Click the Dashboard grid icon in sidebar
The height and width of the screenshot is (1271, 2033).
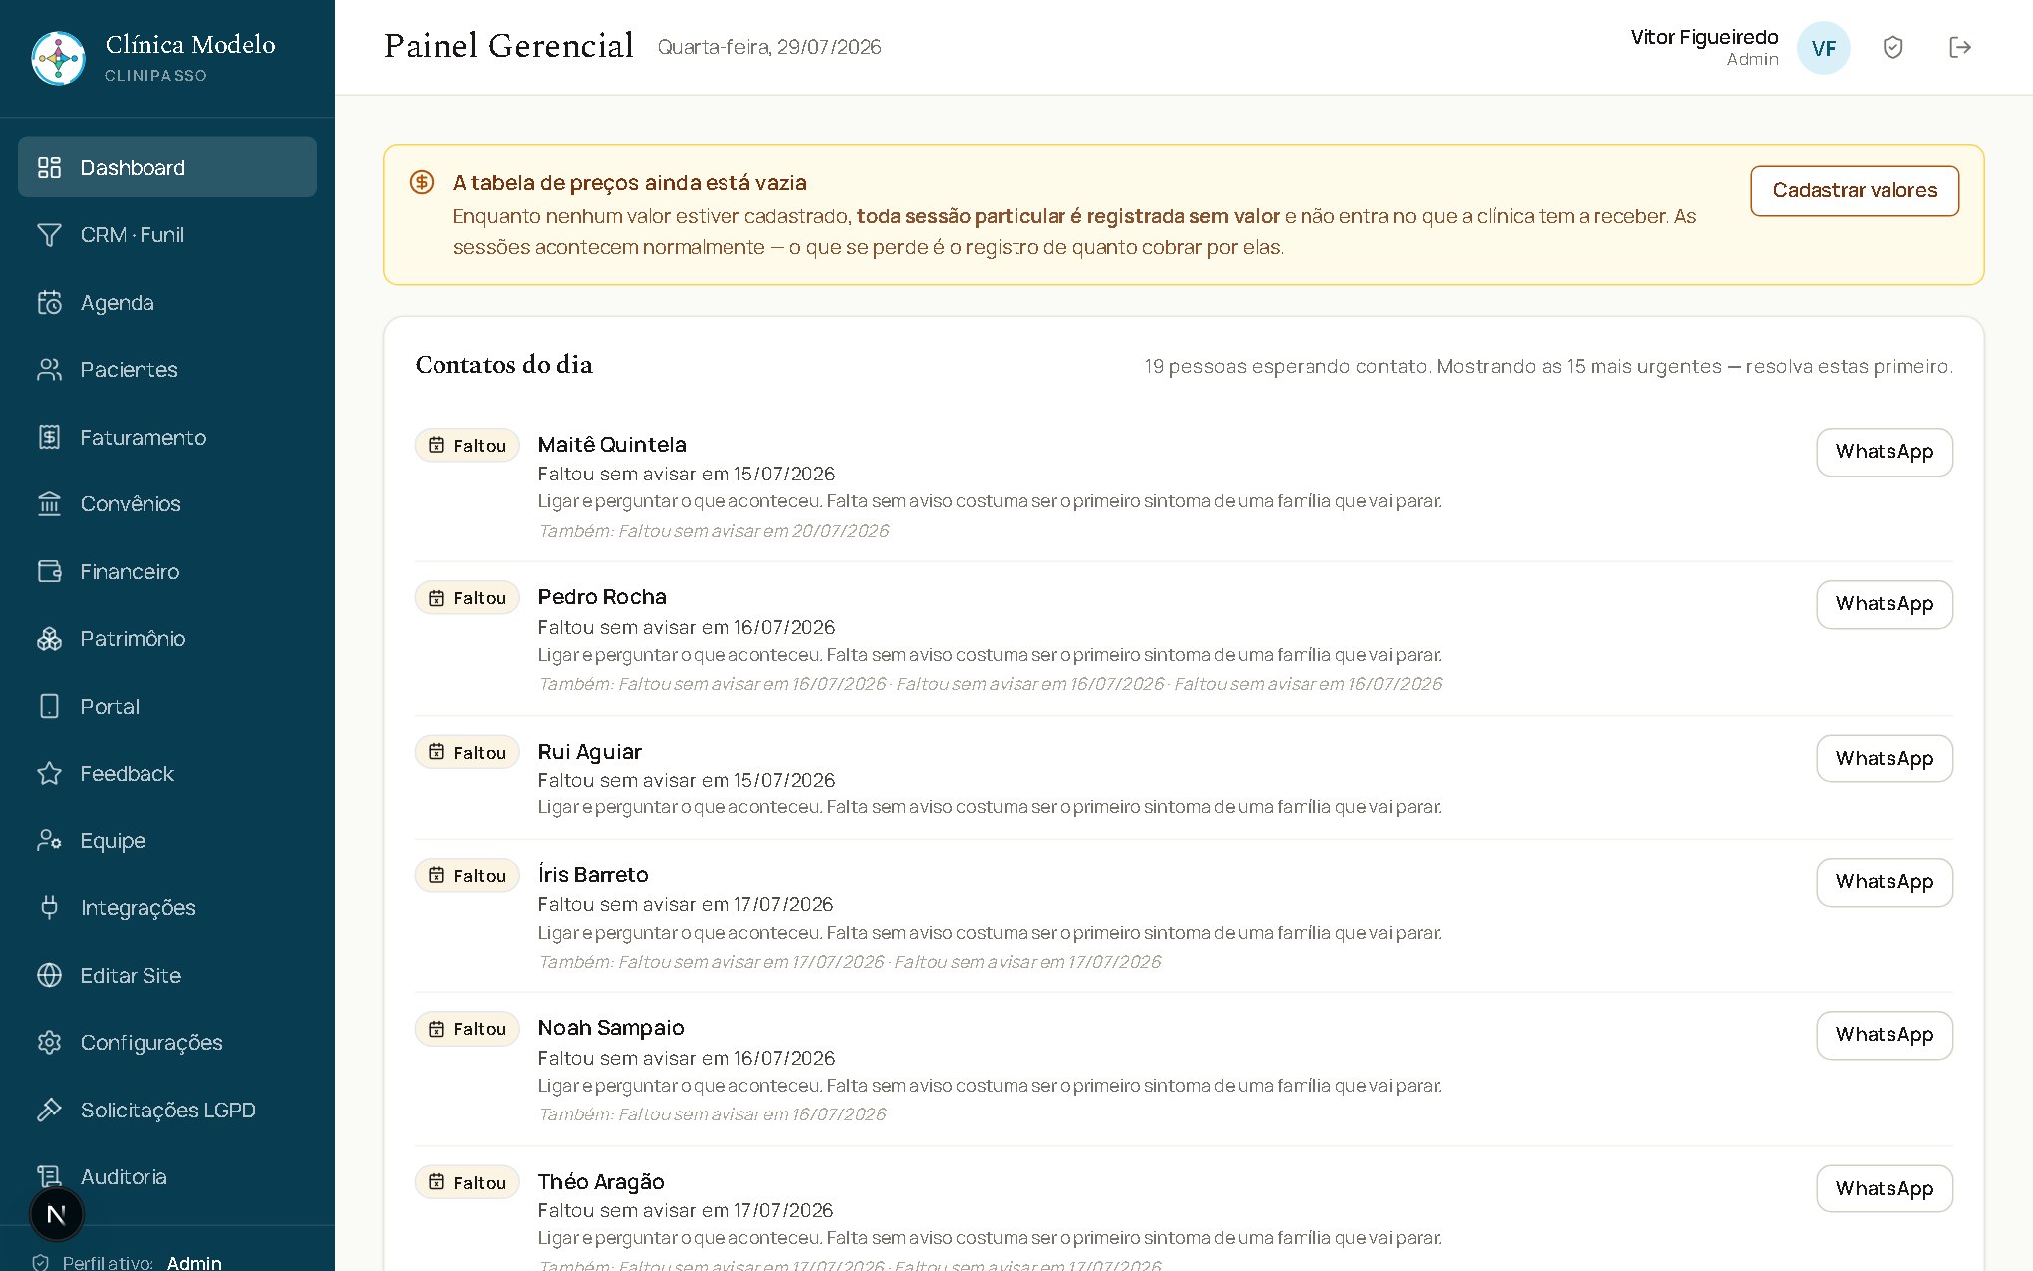click(49, 167)
